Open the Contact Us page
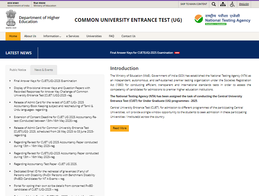The height and width of the screenshot is (196, 259). 128,36
